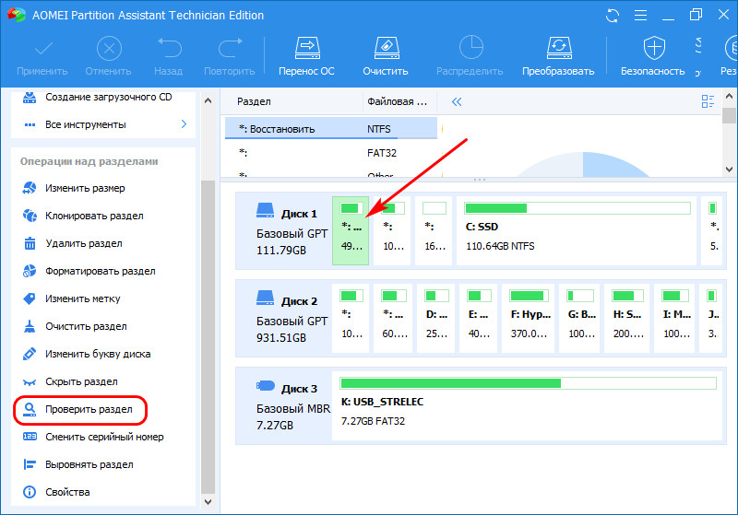Switch view using the layout icon

pos(708,101)
